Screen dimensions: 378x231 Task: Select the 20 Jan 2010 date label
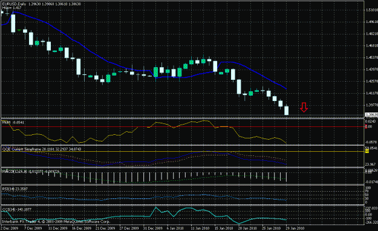(247, 228)
